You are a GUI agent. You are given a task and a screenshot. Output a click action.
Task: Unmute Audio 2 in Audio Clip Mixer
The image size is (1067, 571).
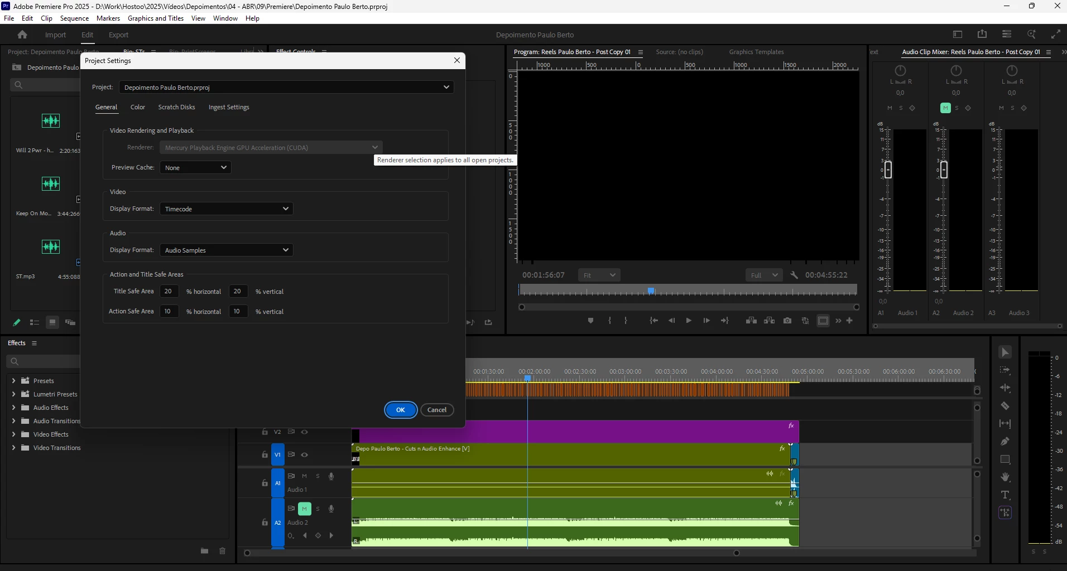click(x=945, y=108)
